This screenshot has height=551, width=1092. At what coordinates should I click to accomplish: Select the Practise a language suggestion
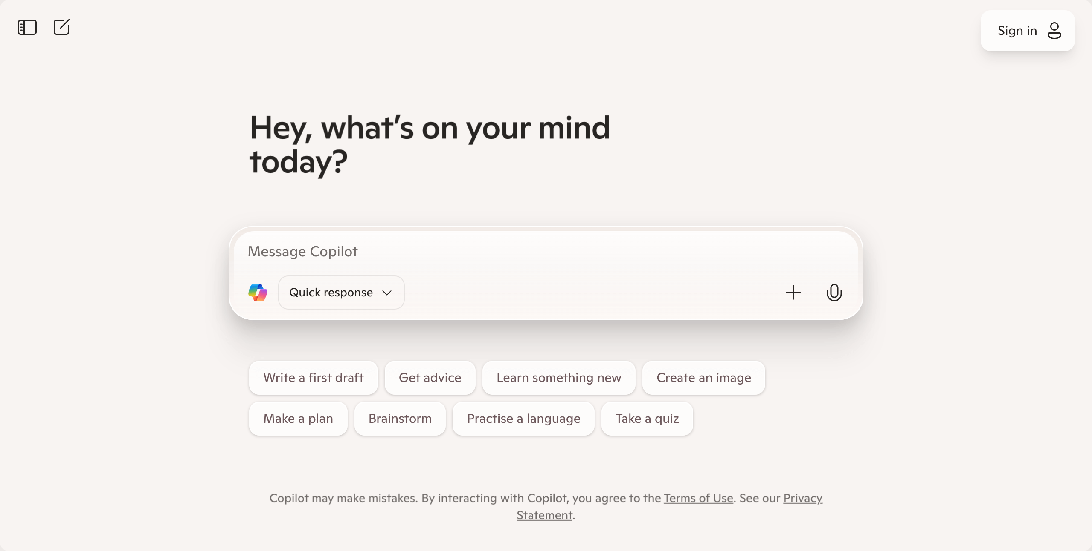(523, 419)
